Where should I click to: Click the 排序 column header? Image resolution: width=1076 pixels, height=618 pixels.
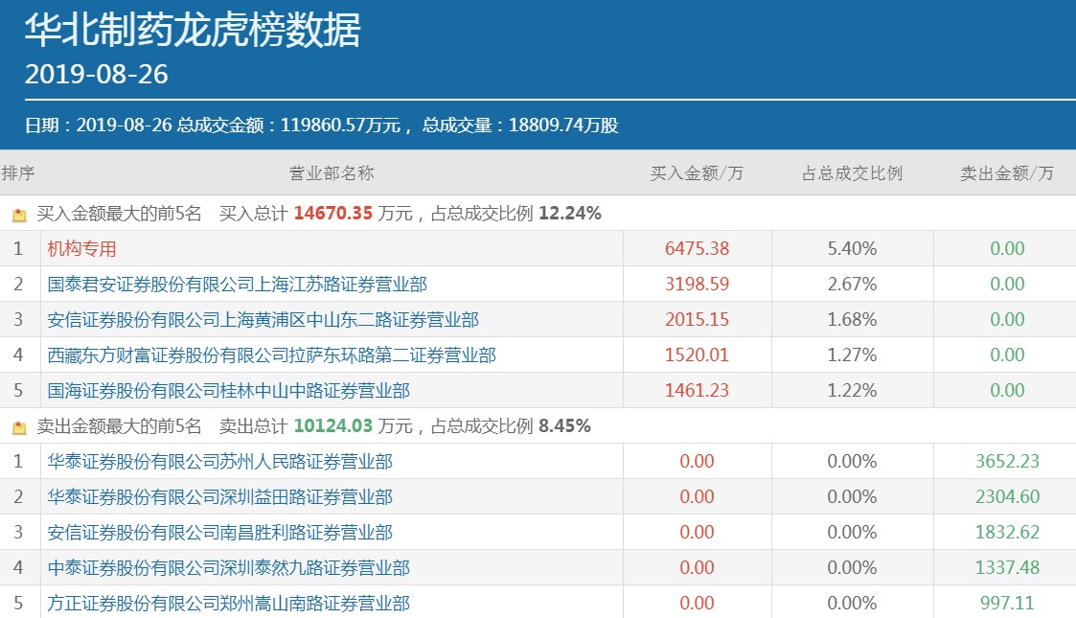pyautogui.click(x=18, y=172)
